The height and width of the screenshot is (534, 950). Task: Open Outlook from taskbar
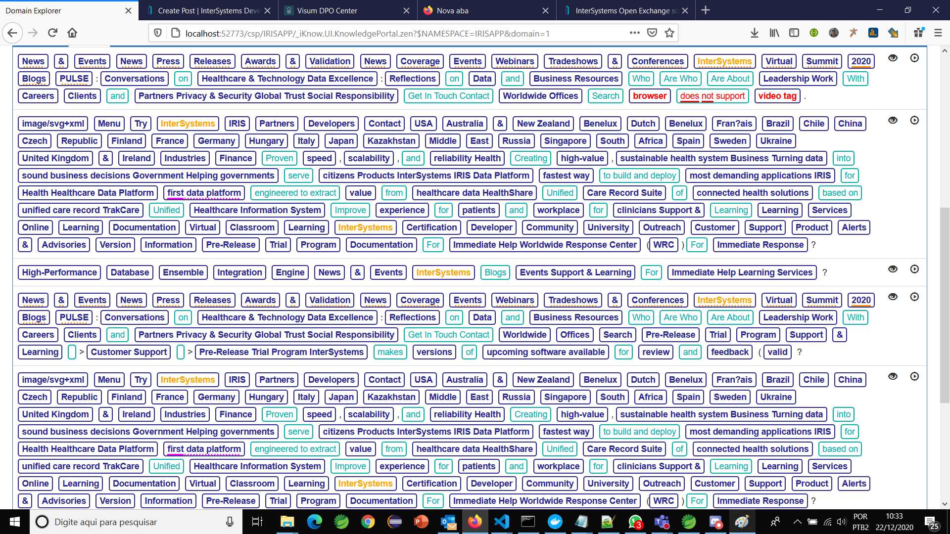tap(448, 522)
